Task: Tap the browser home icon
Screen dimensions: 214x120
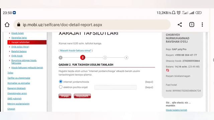Action: [x=7, y=25]
